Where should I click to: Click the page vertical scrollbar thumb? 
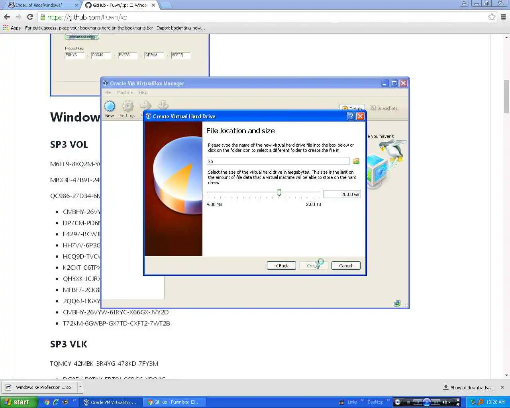(506, 96)
